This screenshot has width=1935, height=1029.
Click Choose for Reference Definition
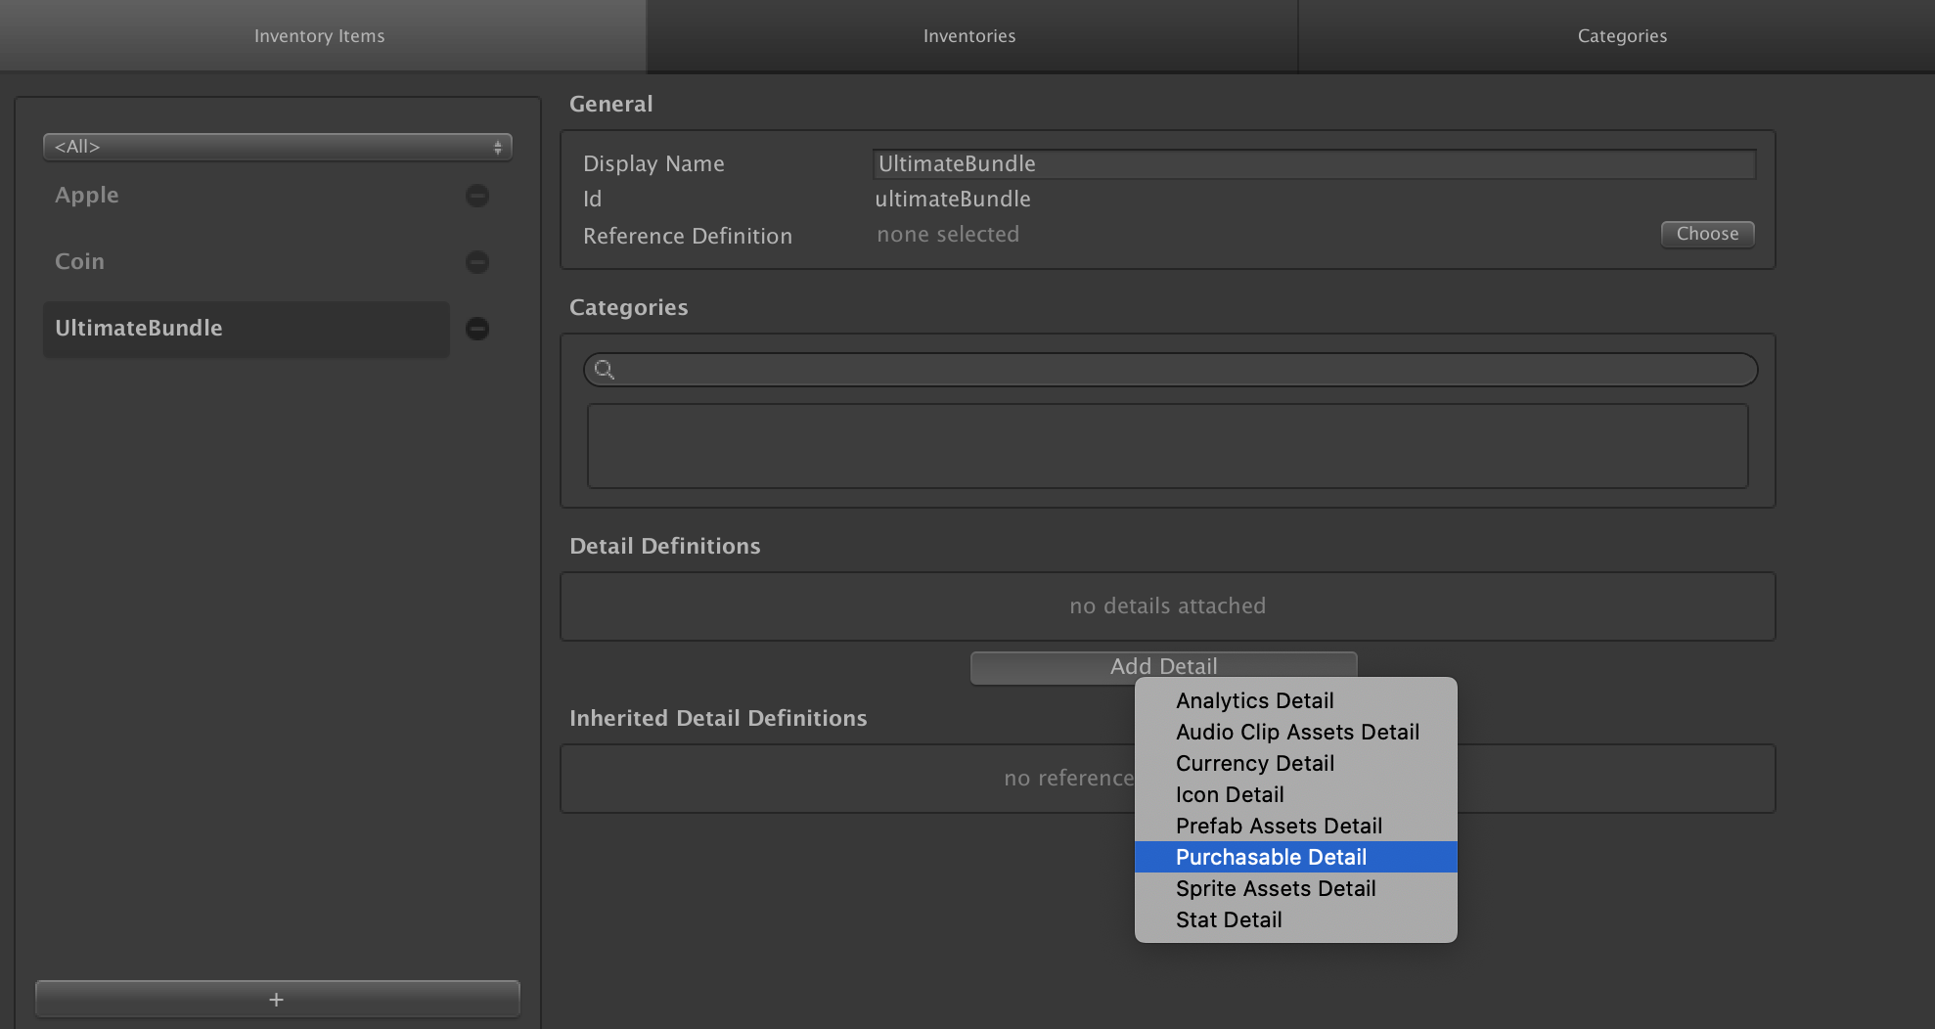(1707, 234)
